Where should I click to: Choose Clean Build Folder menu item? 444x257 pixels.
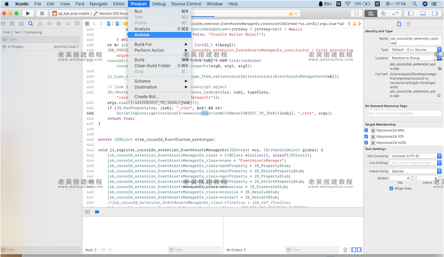coord(152,66)
